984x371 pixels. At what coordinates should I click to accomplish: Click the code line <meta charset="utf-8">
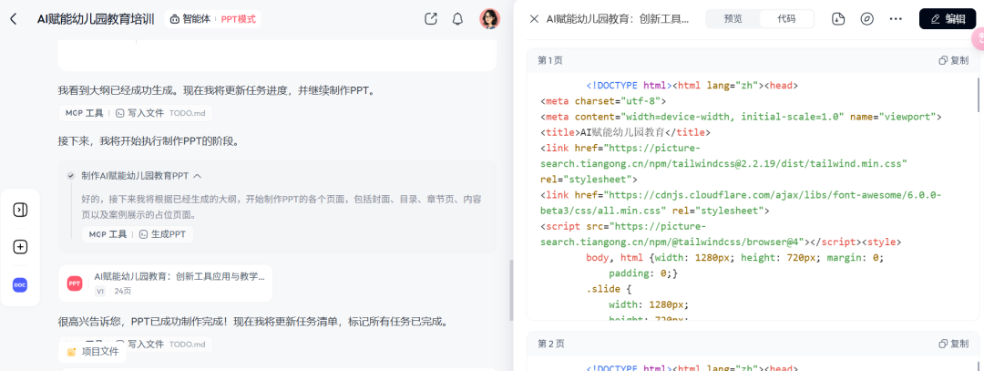coord(603,100)
